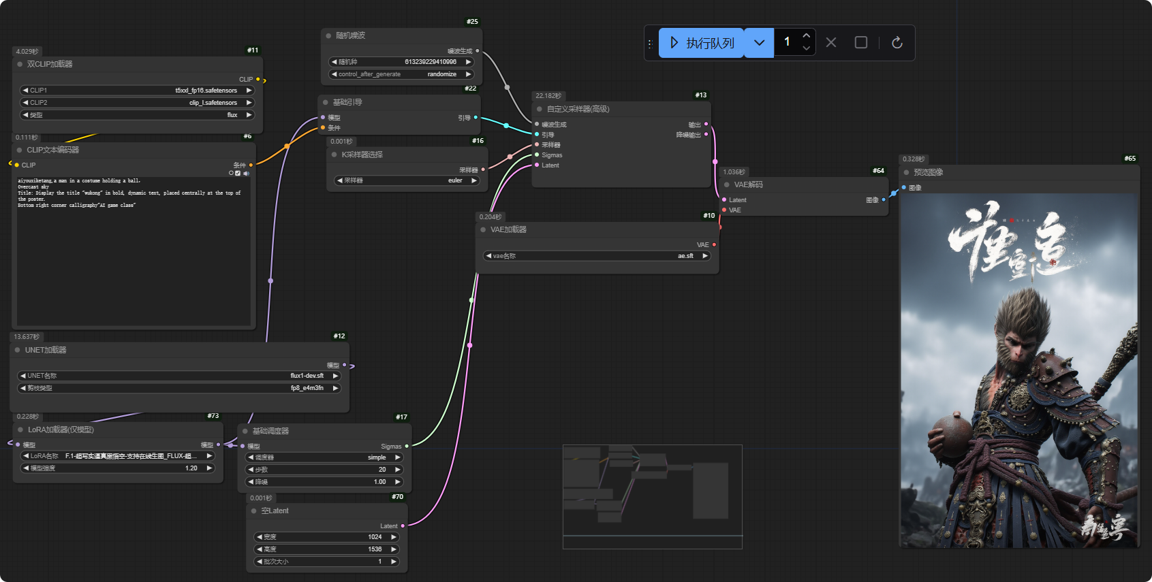The width and height of the screenshot is (1152, 582).
Task: Collapse the 双CLIP加载器 node via its dot
Action: click(20, 64)
